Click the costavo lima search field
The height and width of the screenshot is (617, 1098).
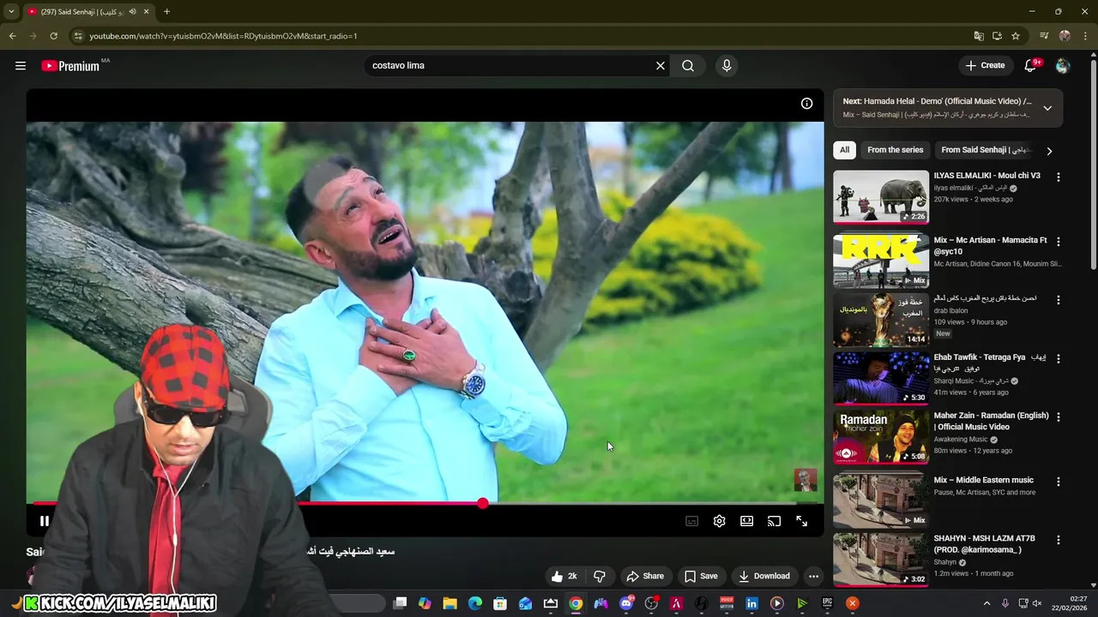[x=510, y=65]
